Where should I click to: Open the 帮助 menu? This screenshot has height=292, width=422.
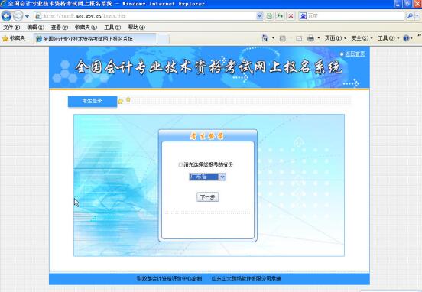[x=136, y=28]
